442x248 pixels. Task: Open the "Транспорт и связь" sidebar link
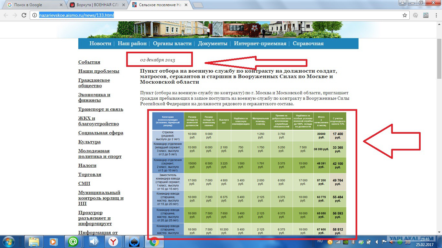(101, 109)
